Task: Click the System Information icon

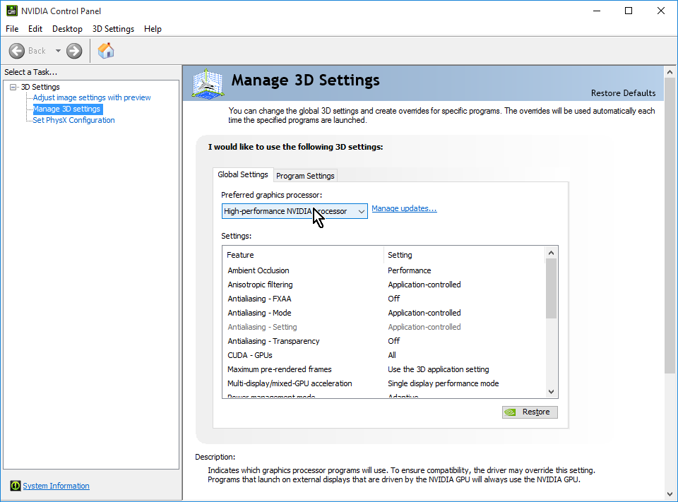Action: 15,486
